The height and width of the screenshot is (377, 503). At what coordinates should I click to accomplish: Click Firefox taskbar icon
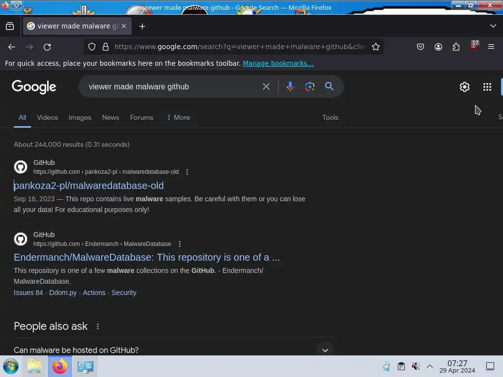pyautogui.click(x=60, y=366)
